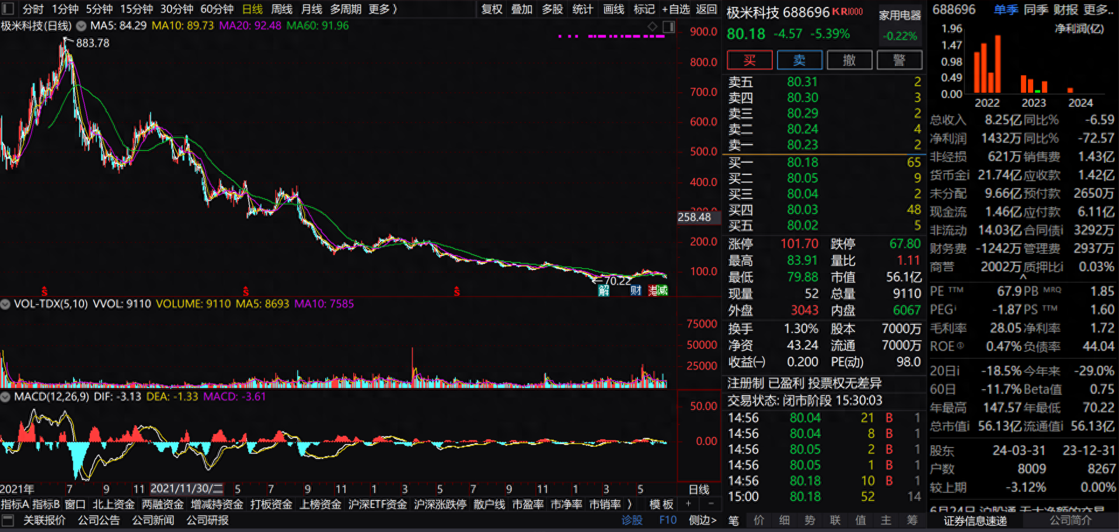This screenshot has height=532, width=1119.
Task: Open the VOL-TDX indicator dropdown arrow
Action: [x=5, y=304]
